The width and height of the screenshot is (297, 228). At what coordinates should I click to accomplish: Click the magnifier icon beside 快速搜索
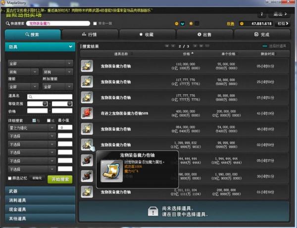coord(7,23)
